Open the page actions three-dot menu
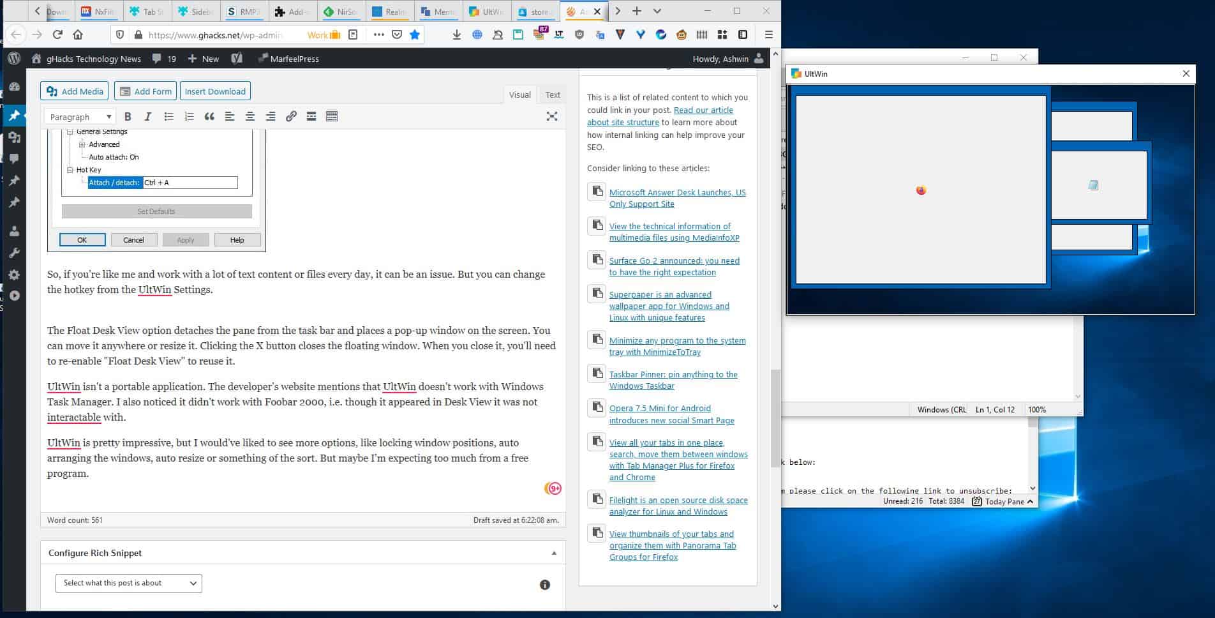 379,34
